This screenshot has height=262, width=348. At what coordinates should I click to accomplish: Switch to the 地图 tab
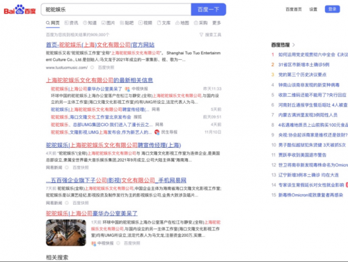182,23
